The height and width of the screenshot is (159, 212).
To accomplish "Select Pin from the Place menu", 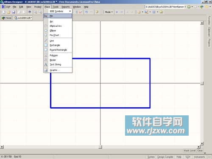I will click(58, 16).
